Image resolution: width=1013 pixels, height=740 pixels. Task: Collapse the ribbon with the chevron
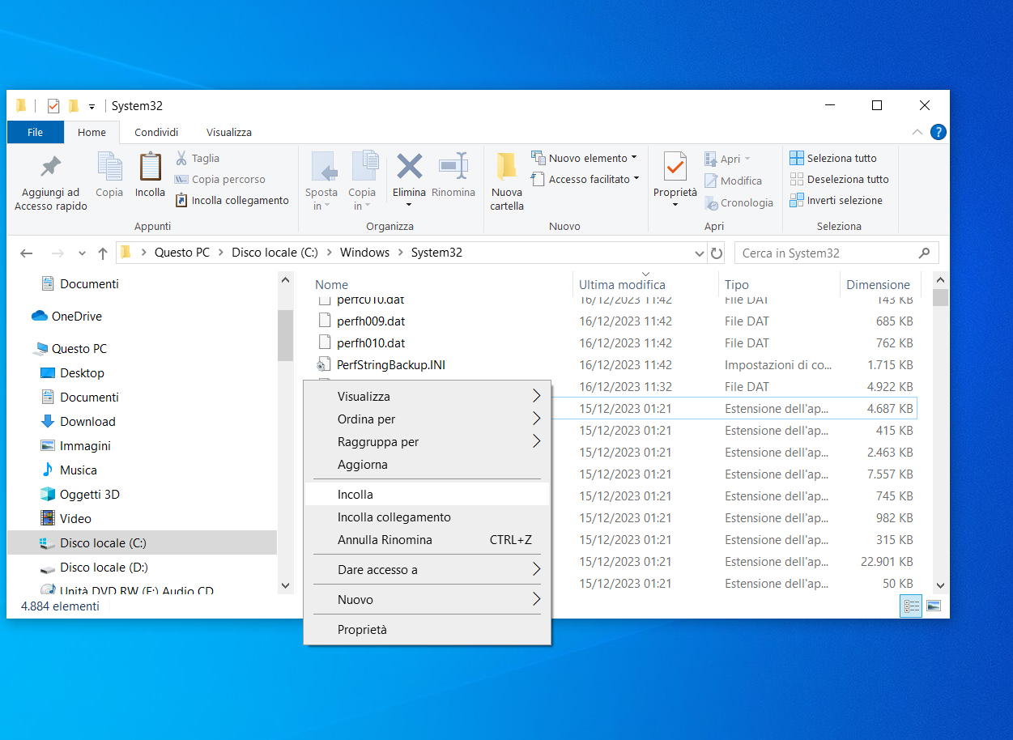(x=917, y=132)
